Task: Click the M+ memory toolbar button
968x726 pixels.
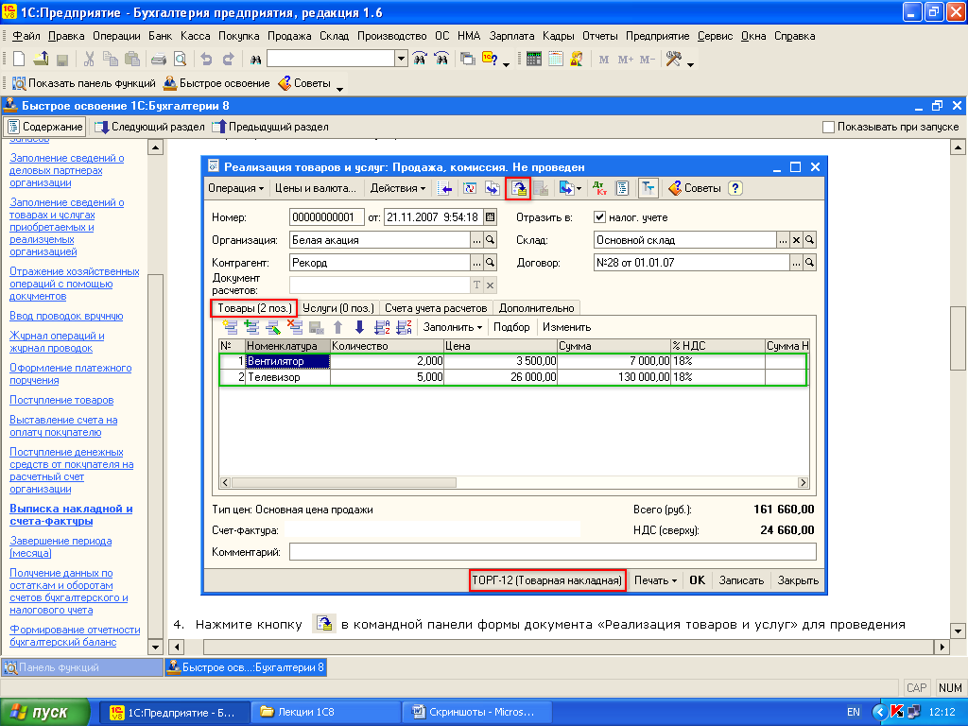Action: pos(626,60)
